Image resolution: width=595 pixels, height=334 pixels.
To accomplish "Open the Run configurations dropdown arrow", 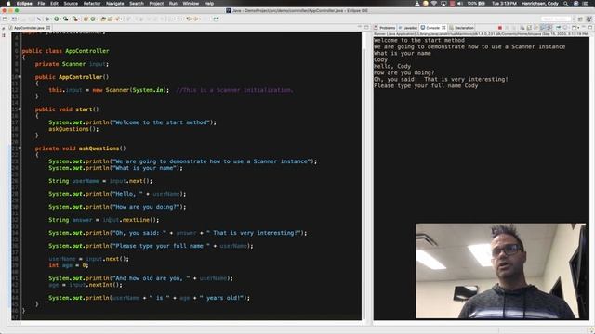I will (x=60, y=19).
